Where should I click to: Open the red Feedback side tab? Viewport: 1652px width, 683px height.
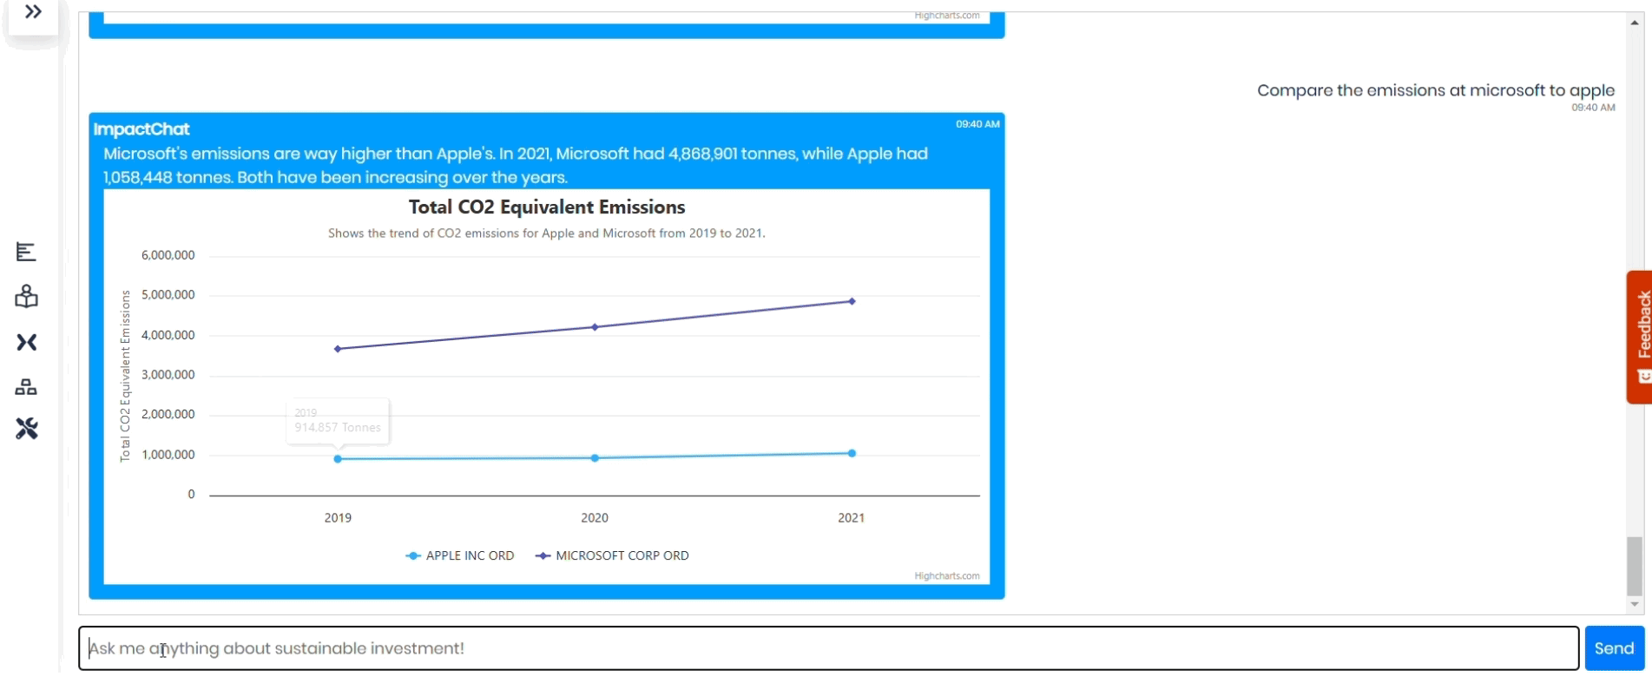[1639, 337]
